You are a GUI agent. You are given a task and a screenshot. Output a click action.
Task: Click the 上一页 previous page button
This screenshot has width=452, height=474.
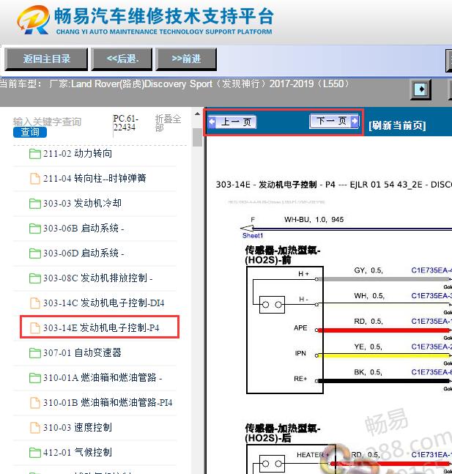(x=232, y=122)
